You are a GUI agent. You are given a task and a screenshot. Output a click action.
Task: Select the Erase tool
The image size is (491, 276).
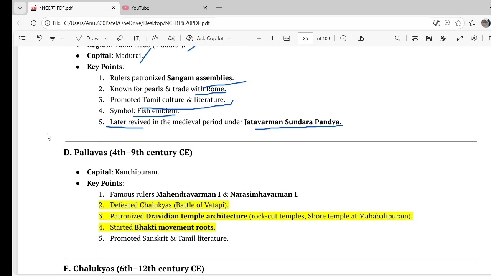pyautogui.click(x=120, y=38)
